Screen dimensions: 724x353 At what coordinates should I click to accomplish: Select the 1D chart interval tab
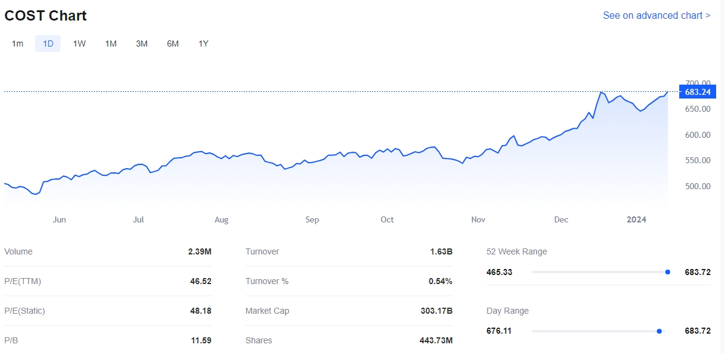pos(48,44)
